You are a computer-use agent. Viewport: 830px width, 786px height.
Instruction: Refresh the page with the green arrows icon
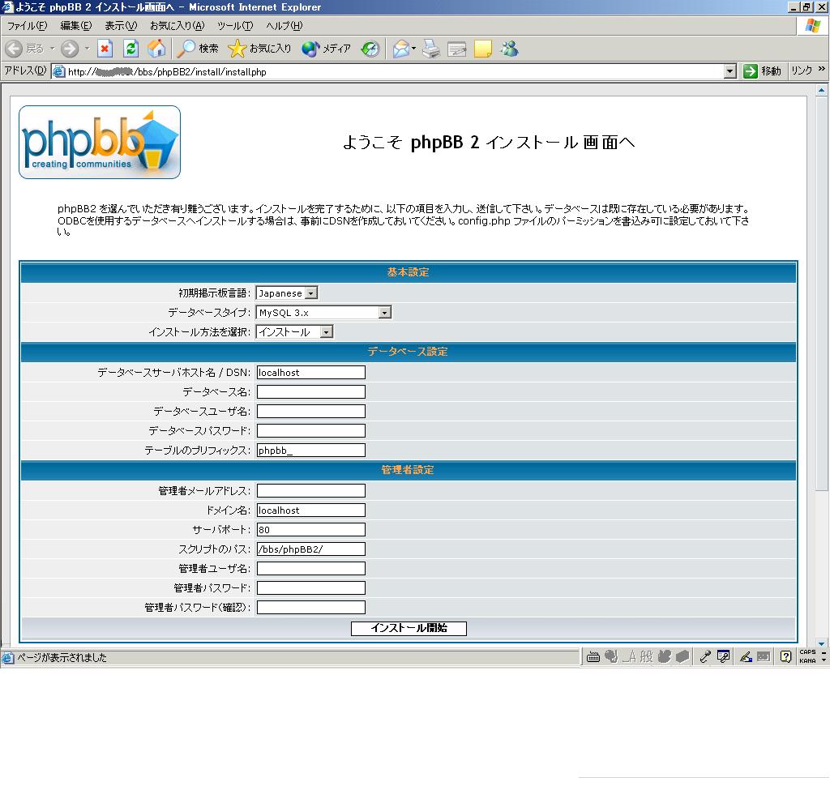pyautogui.click(x=130, y=49)
